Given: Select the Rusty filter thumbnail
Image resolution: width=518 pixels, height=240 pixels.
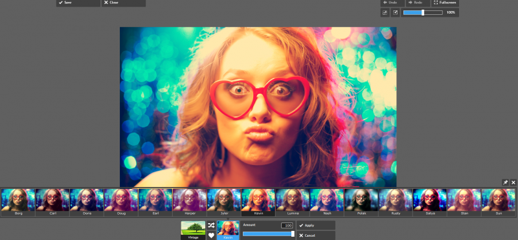Looking at the screenshot, I should (x=396, y=202).
